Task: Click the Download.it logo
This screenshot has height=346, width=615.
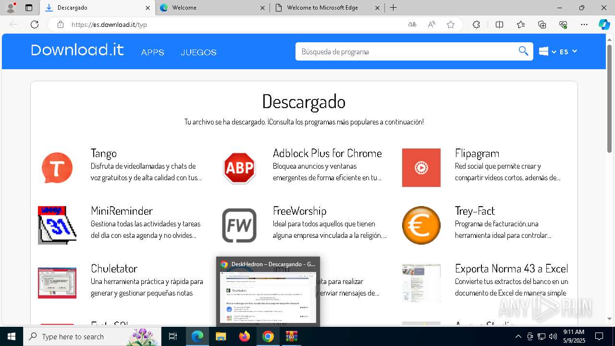Action: pos(77,50)
